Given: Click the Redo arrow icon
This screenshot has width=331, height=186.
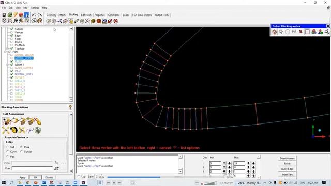Looking at the screenshot, I should (x=39, y=15).
